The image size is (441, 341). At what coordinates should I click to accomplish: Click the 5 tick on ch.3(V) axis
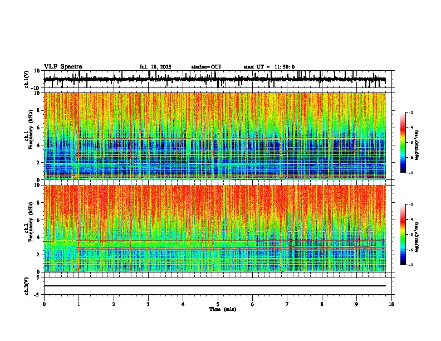39,277
